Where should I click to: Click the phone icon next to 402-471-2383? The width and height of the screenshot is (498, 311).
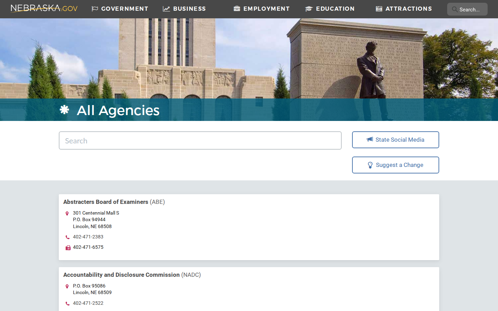click(x=67, y=237)
